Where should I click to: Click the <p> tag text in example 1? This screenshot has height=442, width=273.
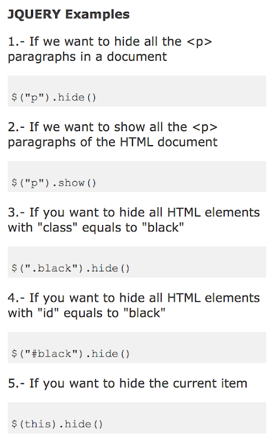coord(199,42)
